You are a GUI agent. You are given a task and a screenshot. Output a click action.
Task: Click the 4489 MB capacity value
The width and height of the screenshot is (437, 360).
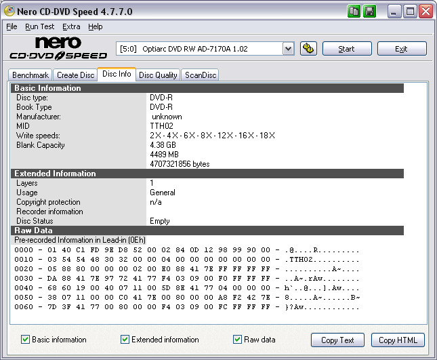click(164, 155)
